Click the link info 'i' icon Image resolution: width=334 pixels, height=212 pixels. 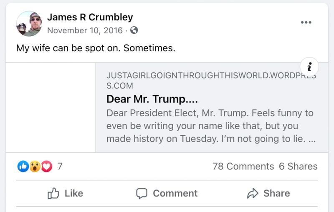(309, 67)
